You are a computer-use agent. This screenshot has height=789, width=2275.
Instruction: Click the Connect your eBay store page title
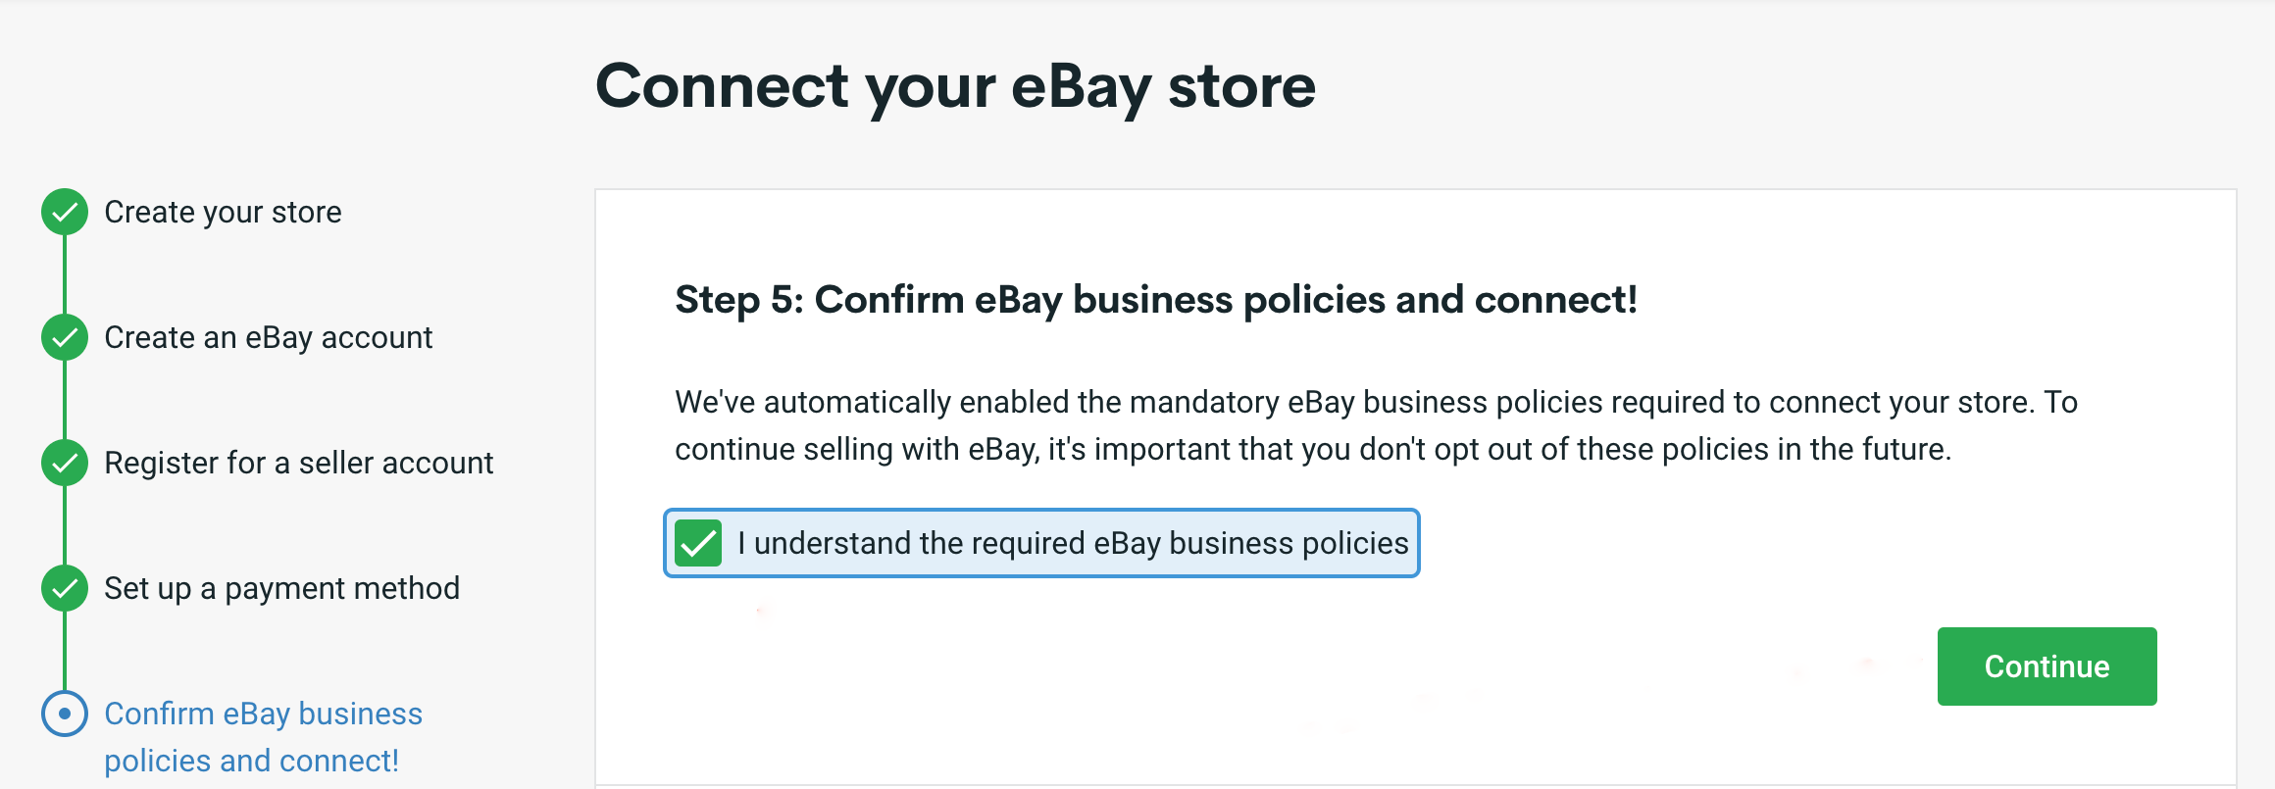tap(957, 86)
